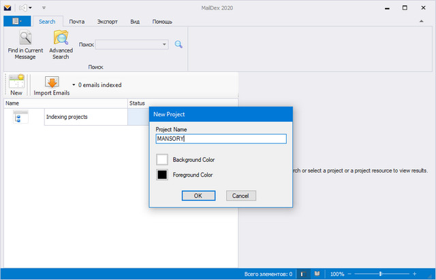Switch to reading view in status bar

317,274
